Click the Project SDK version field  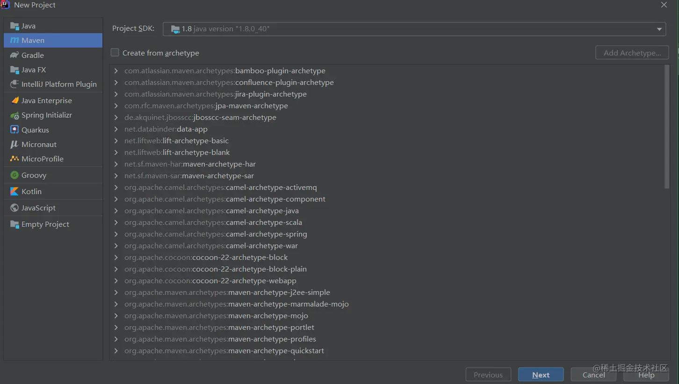[414, 29]
